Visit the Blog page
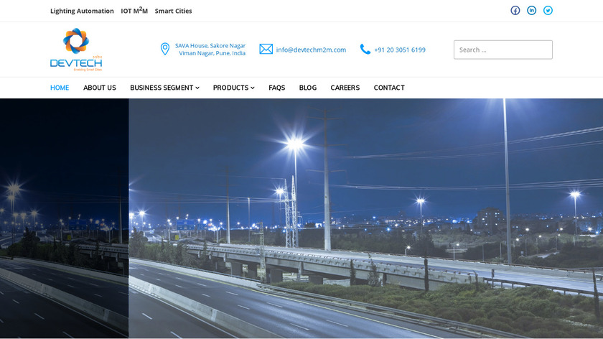The height and width of the screenshot is (339, 603). 308,88
